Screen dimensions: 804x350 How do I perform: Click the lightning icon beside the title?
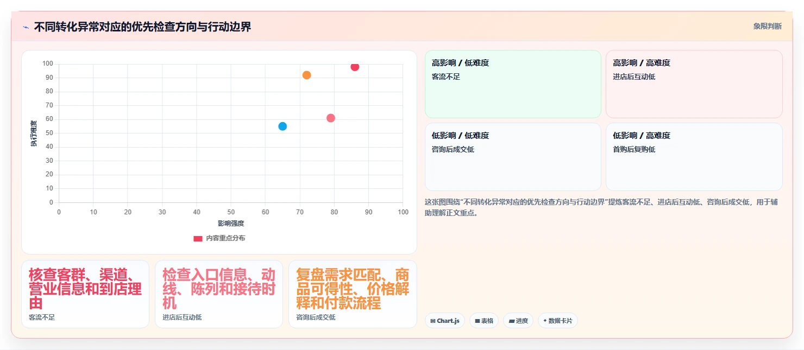[26, 27]
